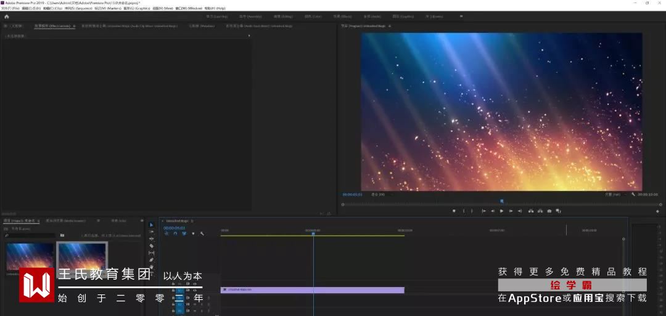The height and width of the screenshot is (316, 666).
Task: Open the playback resolution dropdown
Action: 615,194
